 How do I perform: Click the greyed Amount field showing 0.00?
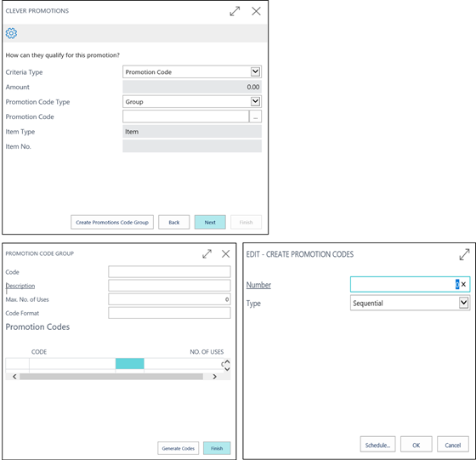[x=192, y=87]
